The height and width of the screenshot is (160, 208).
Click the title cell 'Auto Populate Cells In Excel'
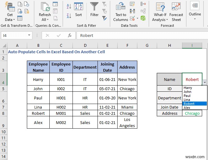pyautogui.click(x=56, y=52)
